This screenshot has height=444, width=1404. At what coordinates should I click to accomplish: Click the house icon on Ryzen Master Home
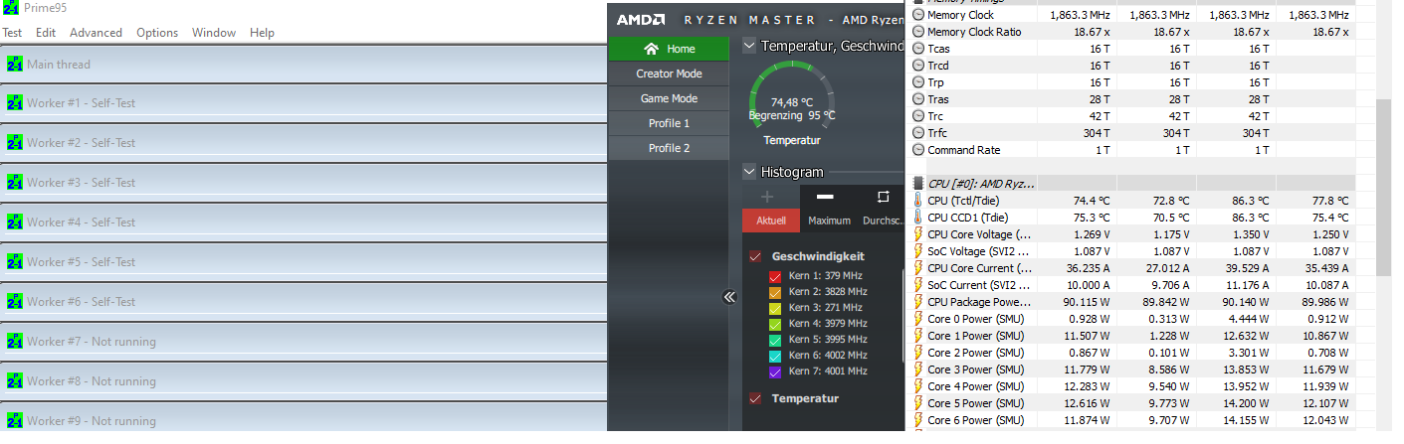[x=652, y=49]
